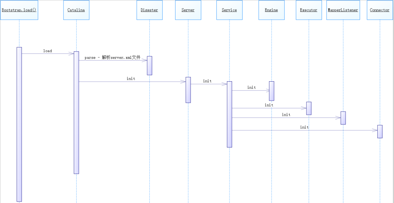Screen dimensions: 394x203
Task: Click the Service activation bar
Action: click(229, 114)
